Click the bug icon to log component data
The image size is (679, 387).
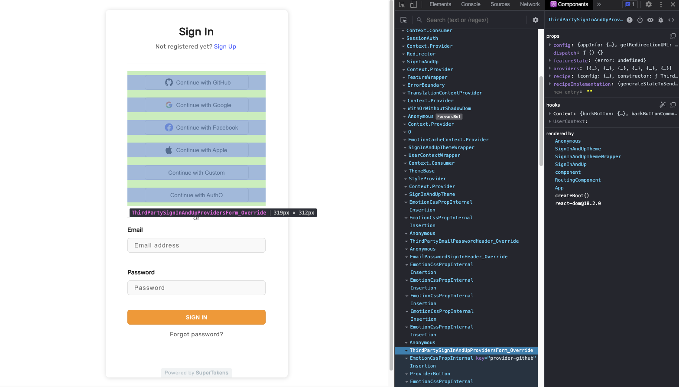[661, 20]
